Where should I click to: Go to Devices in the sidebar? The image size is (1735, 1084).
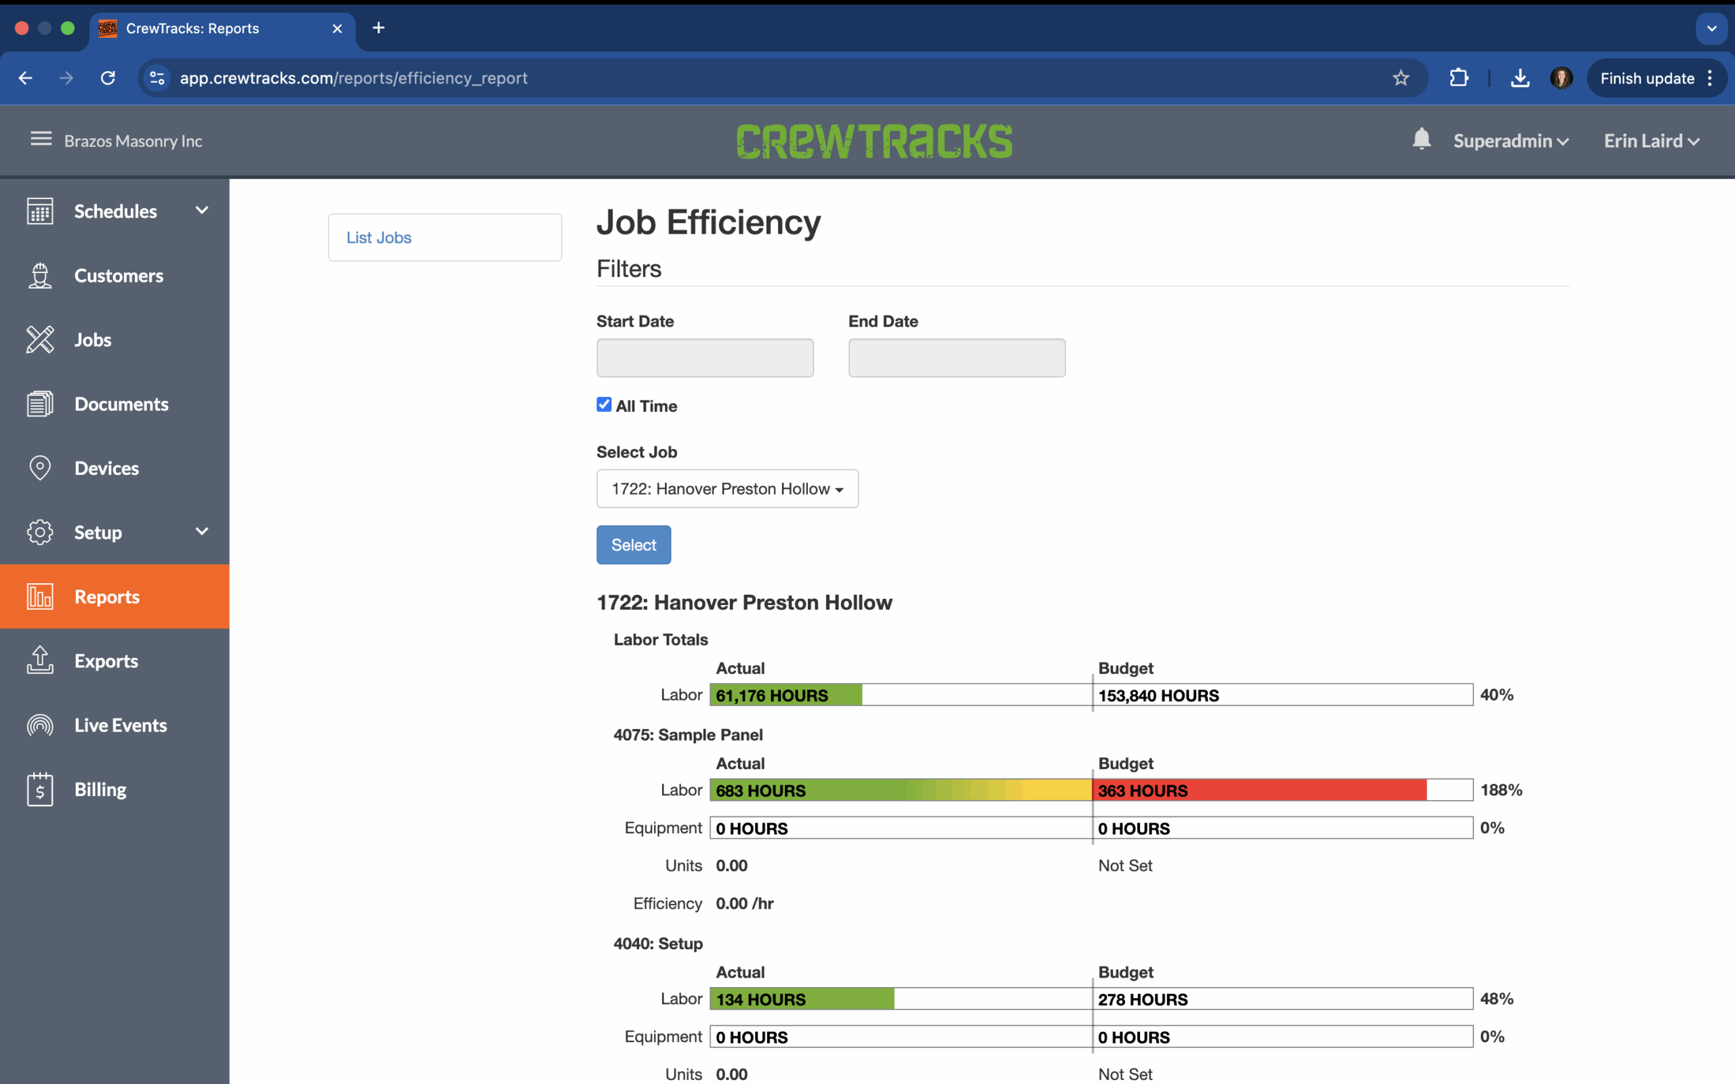(115, 468)
